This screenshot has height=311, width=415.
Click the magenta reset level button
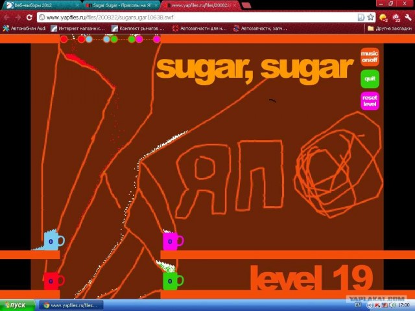(370, 101)
